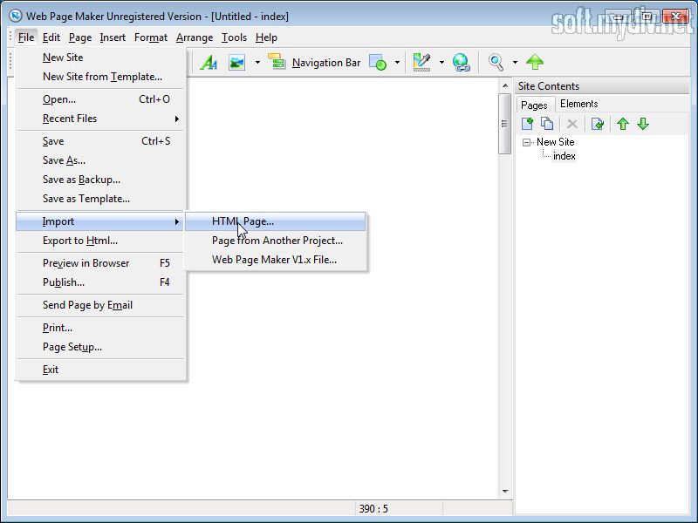Move page up with the green arrow in Site Contents
The image size is (698, 523).
623,124
